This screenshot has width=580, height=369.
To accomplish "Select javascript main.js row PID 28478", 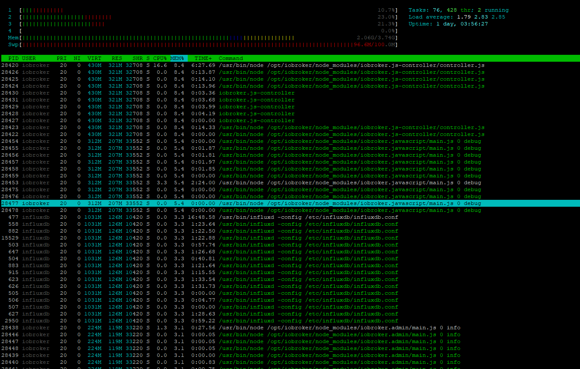I will pyautogui.click(x=290, y=210).
